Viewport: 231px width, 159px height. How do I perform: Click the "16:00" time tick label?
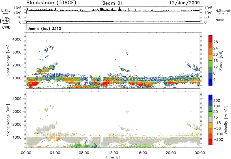coord(142,153)
